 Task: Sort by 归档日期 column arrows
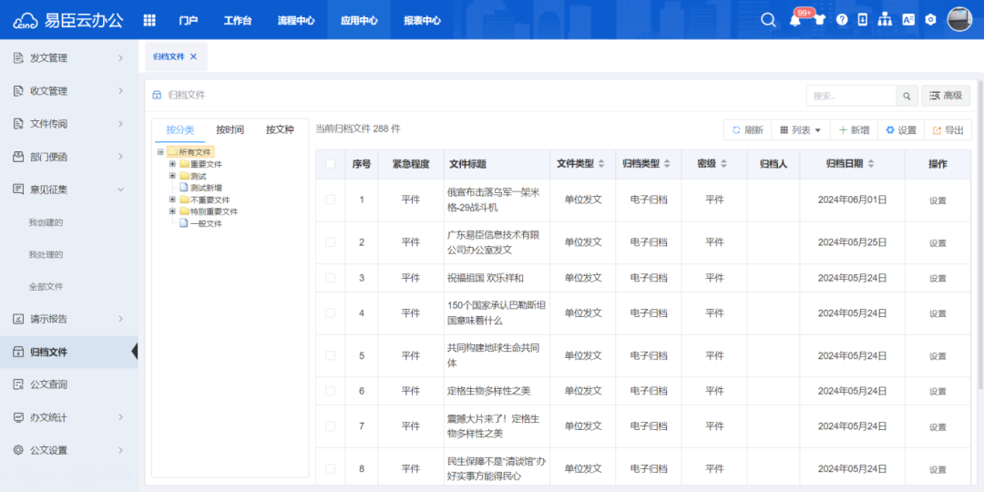pyautogui.click(x=871, y=164)
